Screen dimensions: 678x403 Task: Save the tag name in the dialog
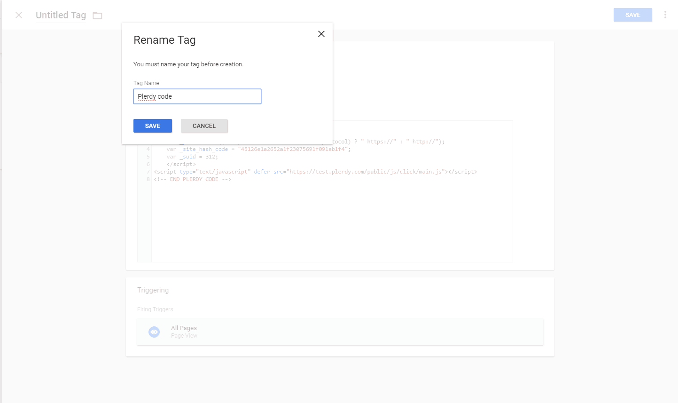click(153, 126)
